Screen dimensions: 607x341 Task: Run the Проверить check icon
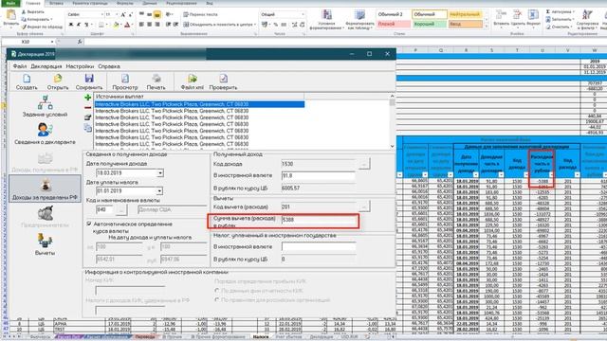(223, 79)
